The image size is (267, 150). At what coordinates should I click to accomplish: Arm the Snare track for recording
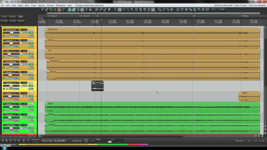[4, 40]
